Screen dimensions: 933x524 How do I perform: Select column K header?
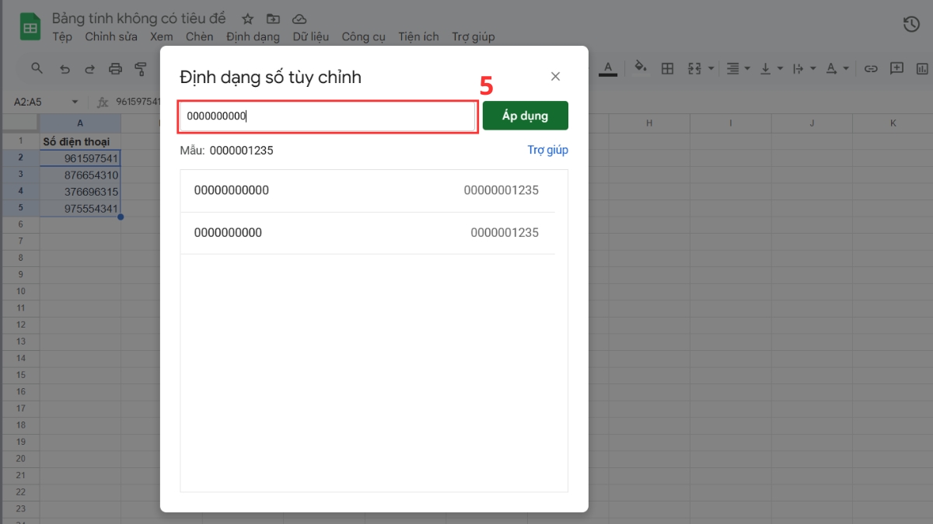(x=893, y=123)
